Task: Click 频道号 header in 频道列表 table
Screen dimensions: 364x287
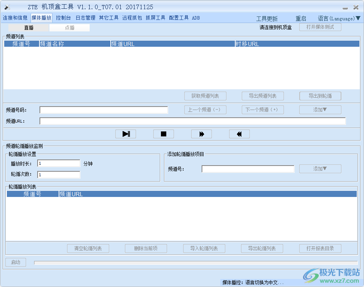Action: (21, 44)
